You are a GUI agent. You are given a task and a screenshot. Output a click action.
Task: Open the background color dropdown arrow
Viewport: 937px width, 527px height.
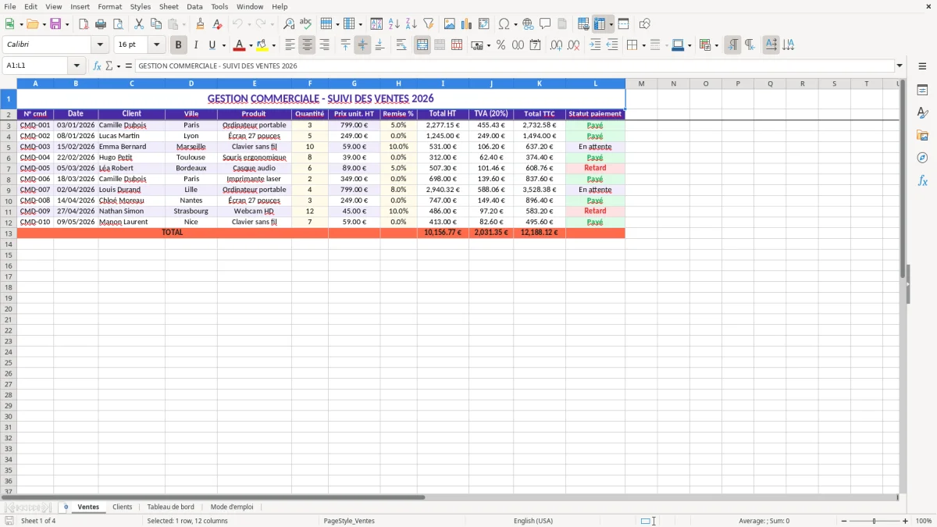pos(273,45)
